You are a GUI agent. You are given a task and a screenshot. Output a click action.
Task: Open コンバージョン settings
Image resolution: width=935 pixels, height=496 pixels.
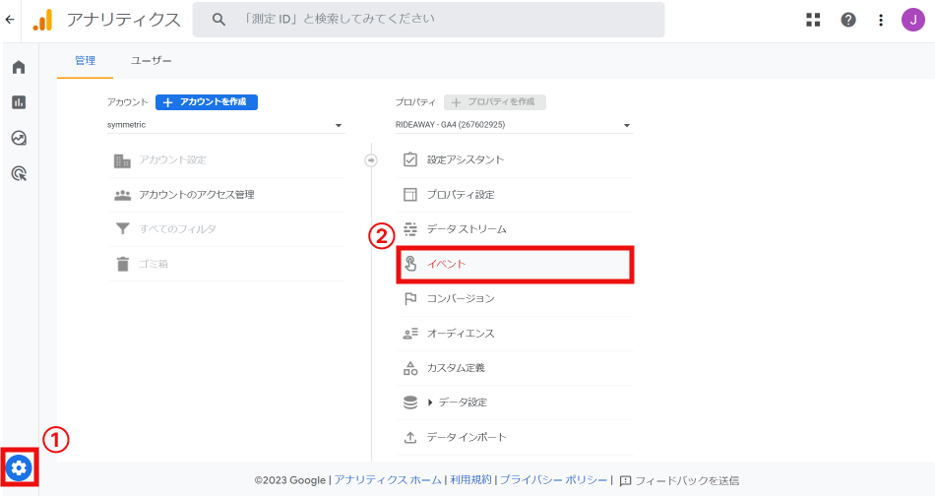[x=515, y=298]
